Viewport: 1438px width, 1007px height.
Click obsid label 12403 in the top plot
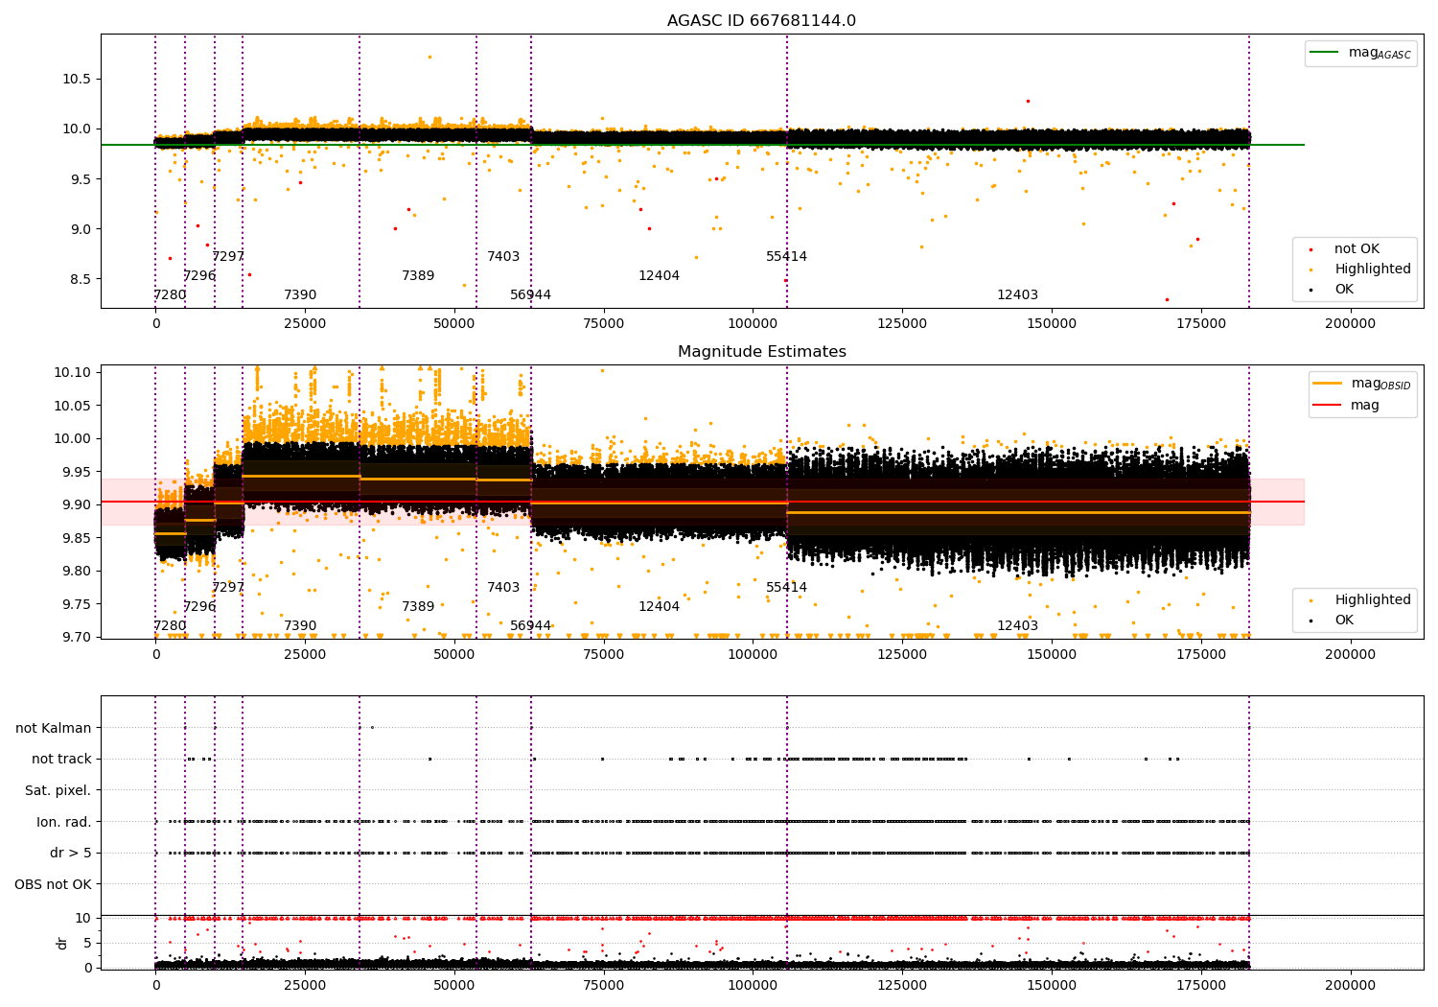[x=1018, y=295]
